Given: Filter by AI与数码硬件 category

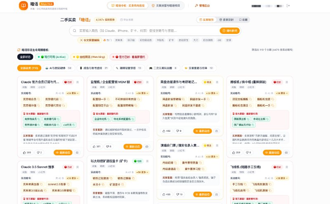Looking at the screenshot, I should coord(59,68).
